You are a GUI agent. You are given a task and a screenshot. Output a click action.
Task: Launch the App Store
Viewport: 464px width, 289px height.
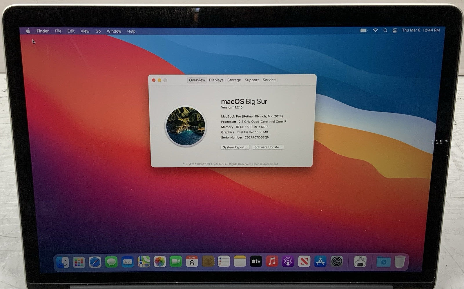click(320, 261)
